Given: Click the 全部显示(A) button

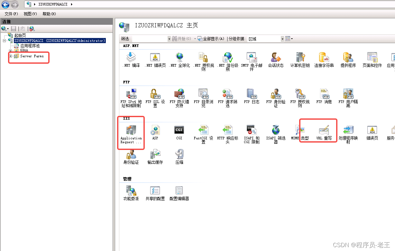Looking at the screenshot, I should tap(211, 39).
